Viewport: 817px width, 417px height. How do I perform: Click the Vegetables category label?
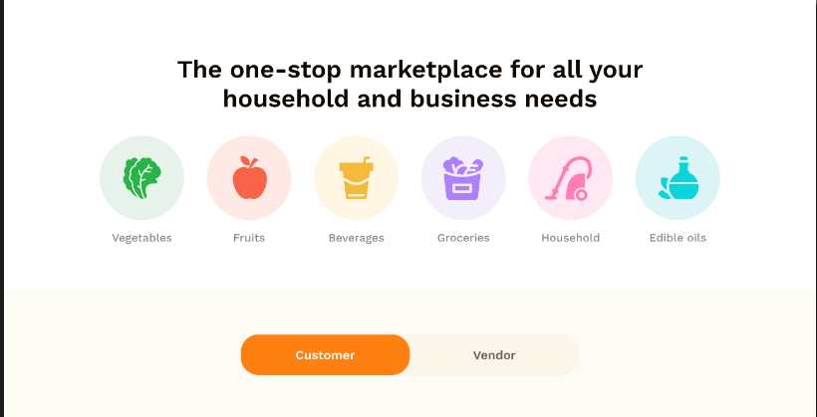pyautogui.click(x=141, y=238)
